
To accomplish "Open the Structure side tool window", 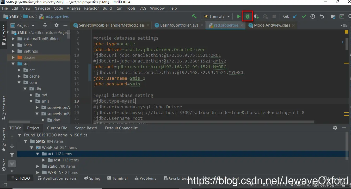I will coord(4,107).
